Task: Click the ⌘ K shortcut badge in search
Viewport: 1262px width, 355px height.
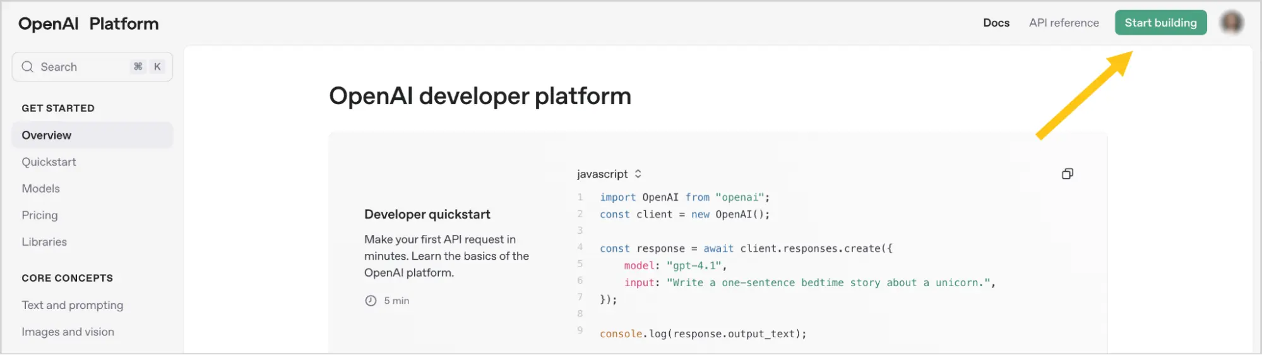Action: 148,66
